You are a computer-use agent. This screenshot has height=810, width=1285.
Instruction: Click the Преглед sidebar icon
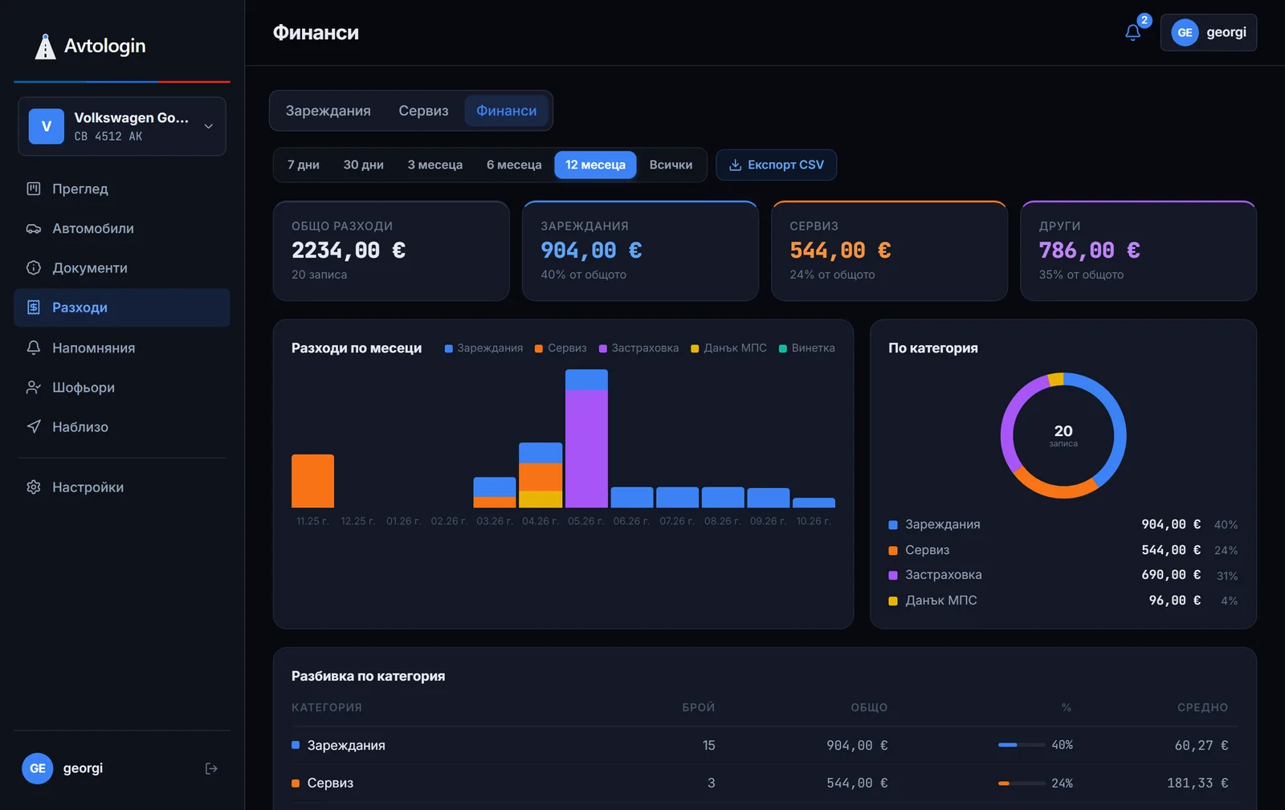point(34,189)
